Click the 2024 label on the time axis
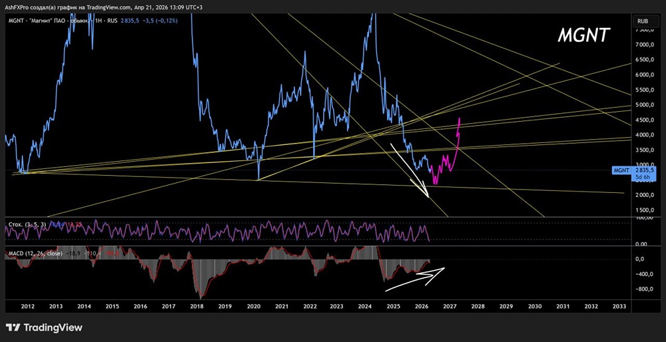The width and height of the screenshot is (666, 342). [x=365, y=306]
